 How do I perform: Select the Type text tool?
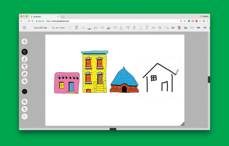point(24,66)
